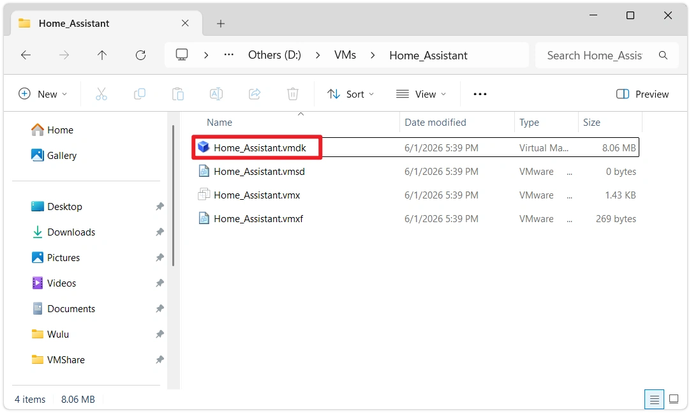691x413 pixels.
Task: Click the Paste clipboard icon
Action: coord(178,94)
